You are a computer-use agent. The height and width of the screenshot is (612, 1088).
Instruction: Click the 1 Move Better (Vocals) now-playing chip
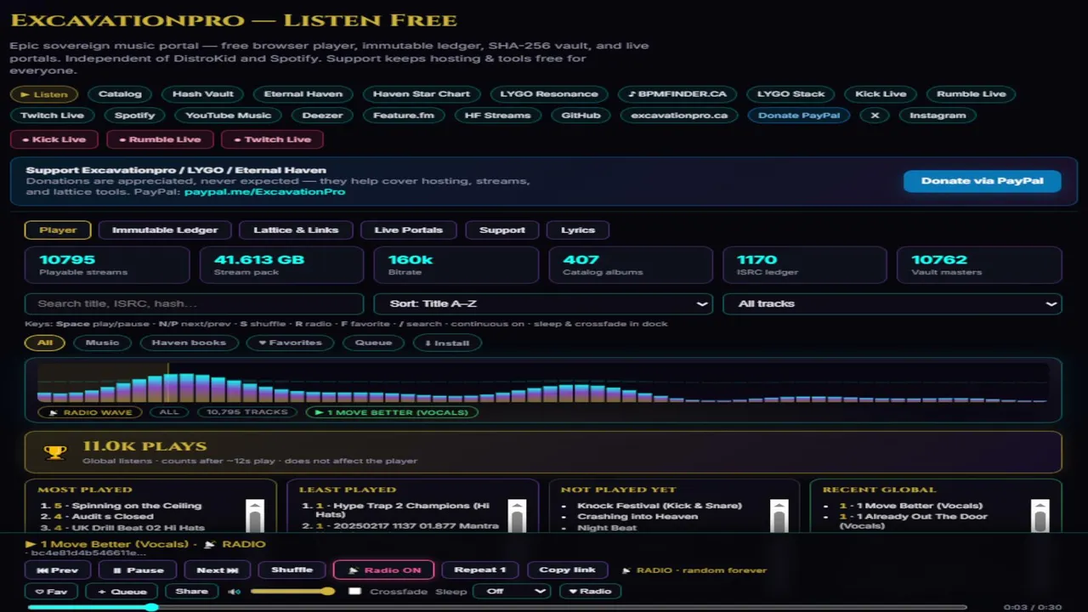pos(392,412)
